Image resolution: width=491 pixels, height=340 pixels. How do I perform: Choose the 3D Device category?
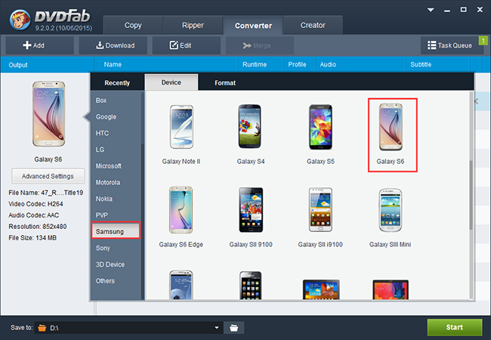click(x=116, y=264)
